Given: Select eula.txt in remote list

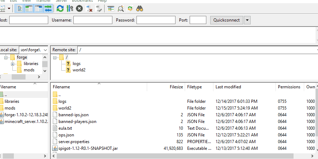Looking at the screenshot, I should coord(65,128).
